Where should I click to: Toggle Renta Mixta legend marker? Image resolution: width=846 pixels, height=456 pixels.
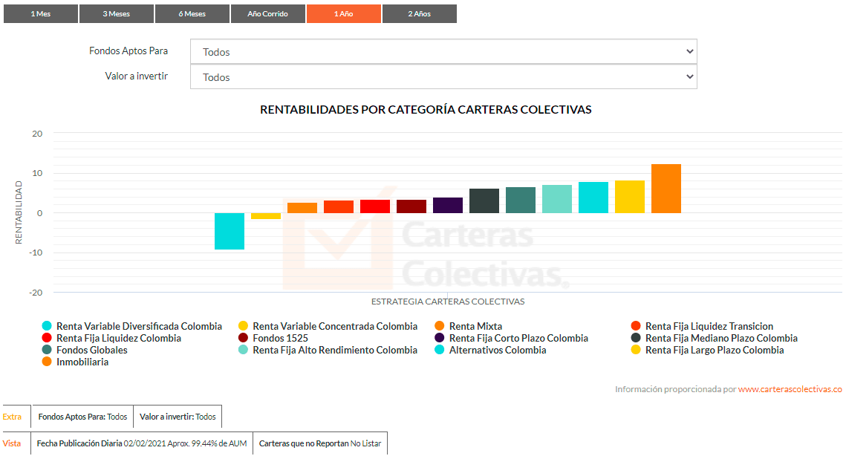click(440, 326)
